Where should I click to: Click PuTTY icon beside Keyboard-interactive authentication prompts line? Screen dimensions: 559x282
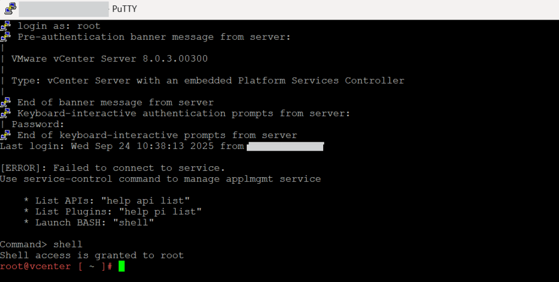(x=5, y=113)
